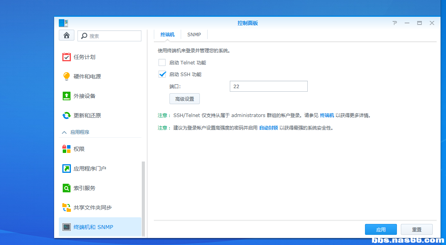The width and height of the screenshot is (446, 245).
Task: Select 索引服务 text in sidebar
Action: pyautogui.click(x=85, y=188)
